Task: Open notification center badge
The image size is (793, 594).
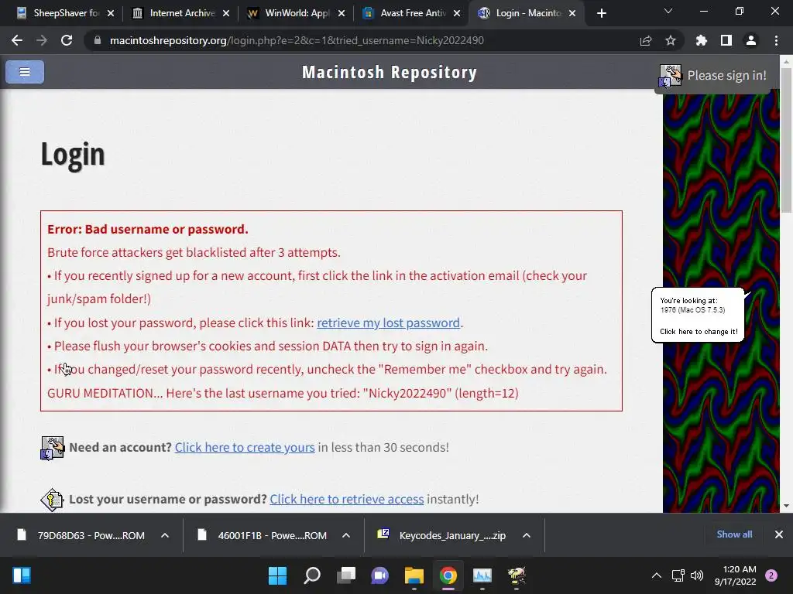Action: [x=771, y=575]
